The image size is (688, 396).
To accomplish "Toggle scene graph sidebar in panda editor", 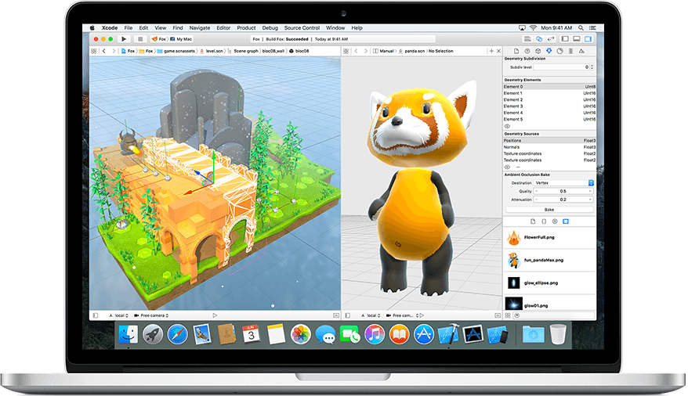I will pos(347,315).
